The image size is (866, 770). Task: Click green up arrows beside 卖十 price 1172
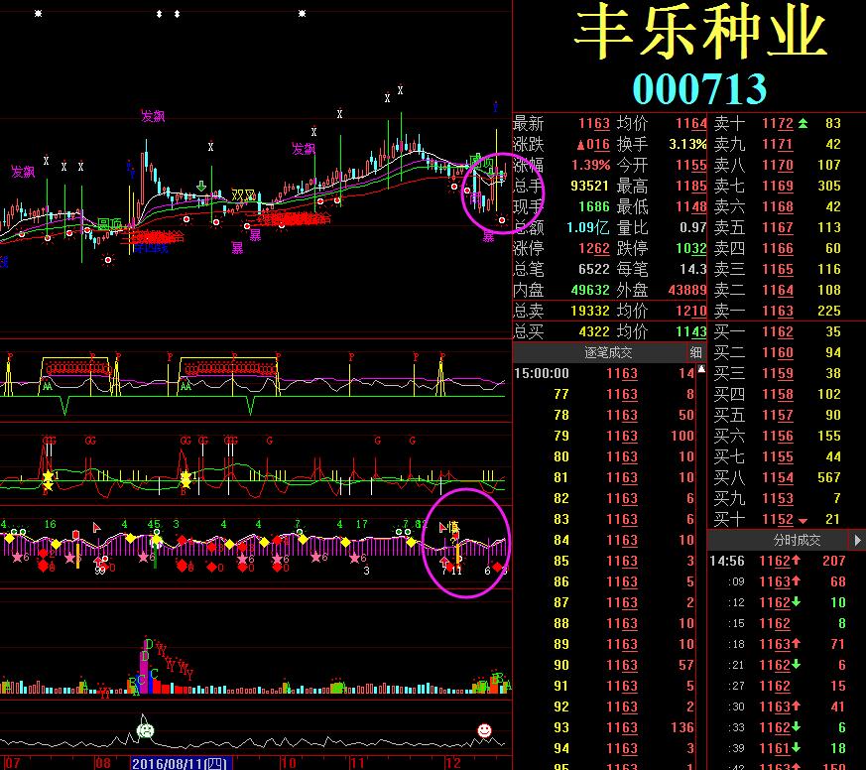pyautogui.click(x=804, y=124)
